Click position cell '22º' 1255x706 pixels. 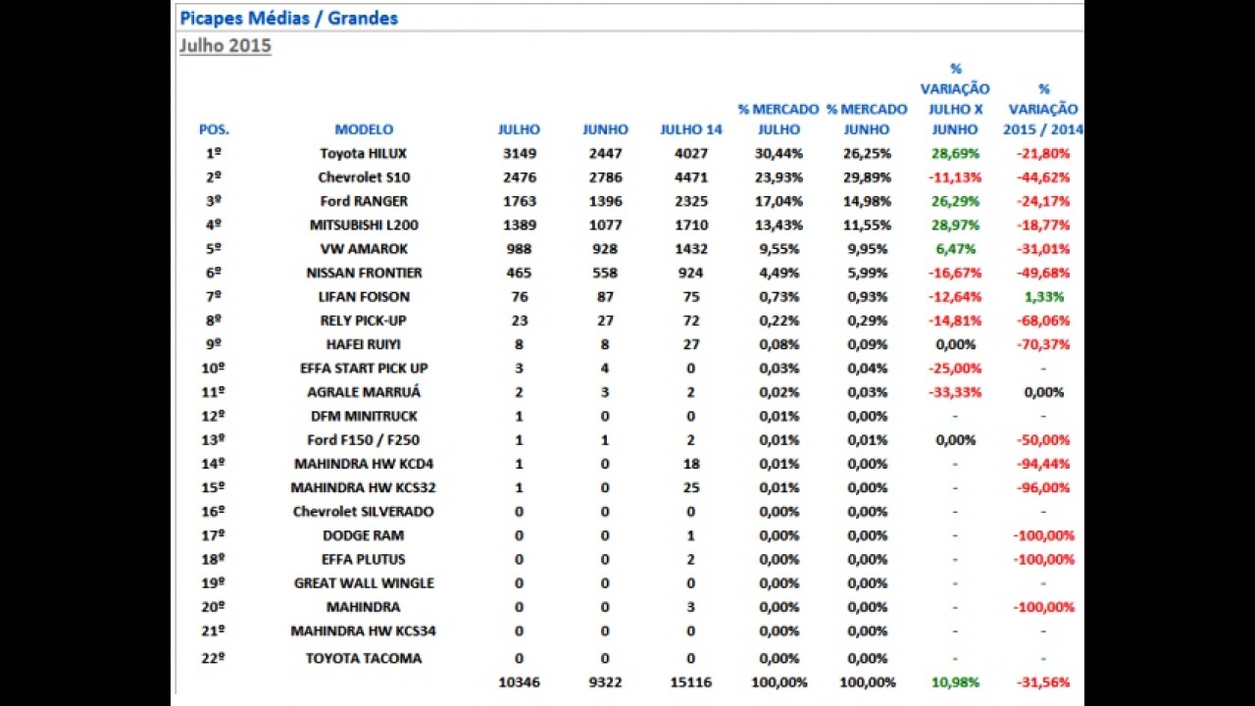[214, 658]
